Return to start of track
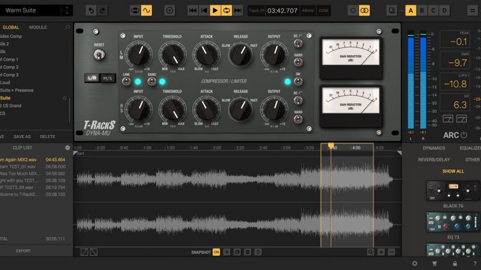Image resolution: width=481 pixels, height=270 pixels. 204,11
